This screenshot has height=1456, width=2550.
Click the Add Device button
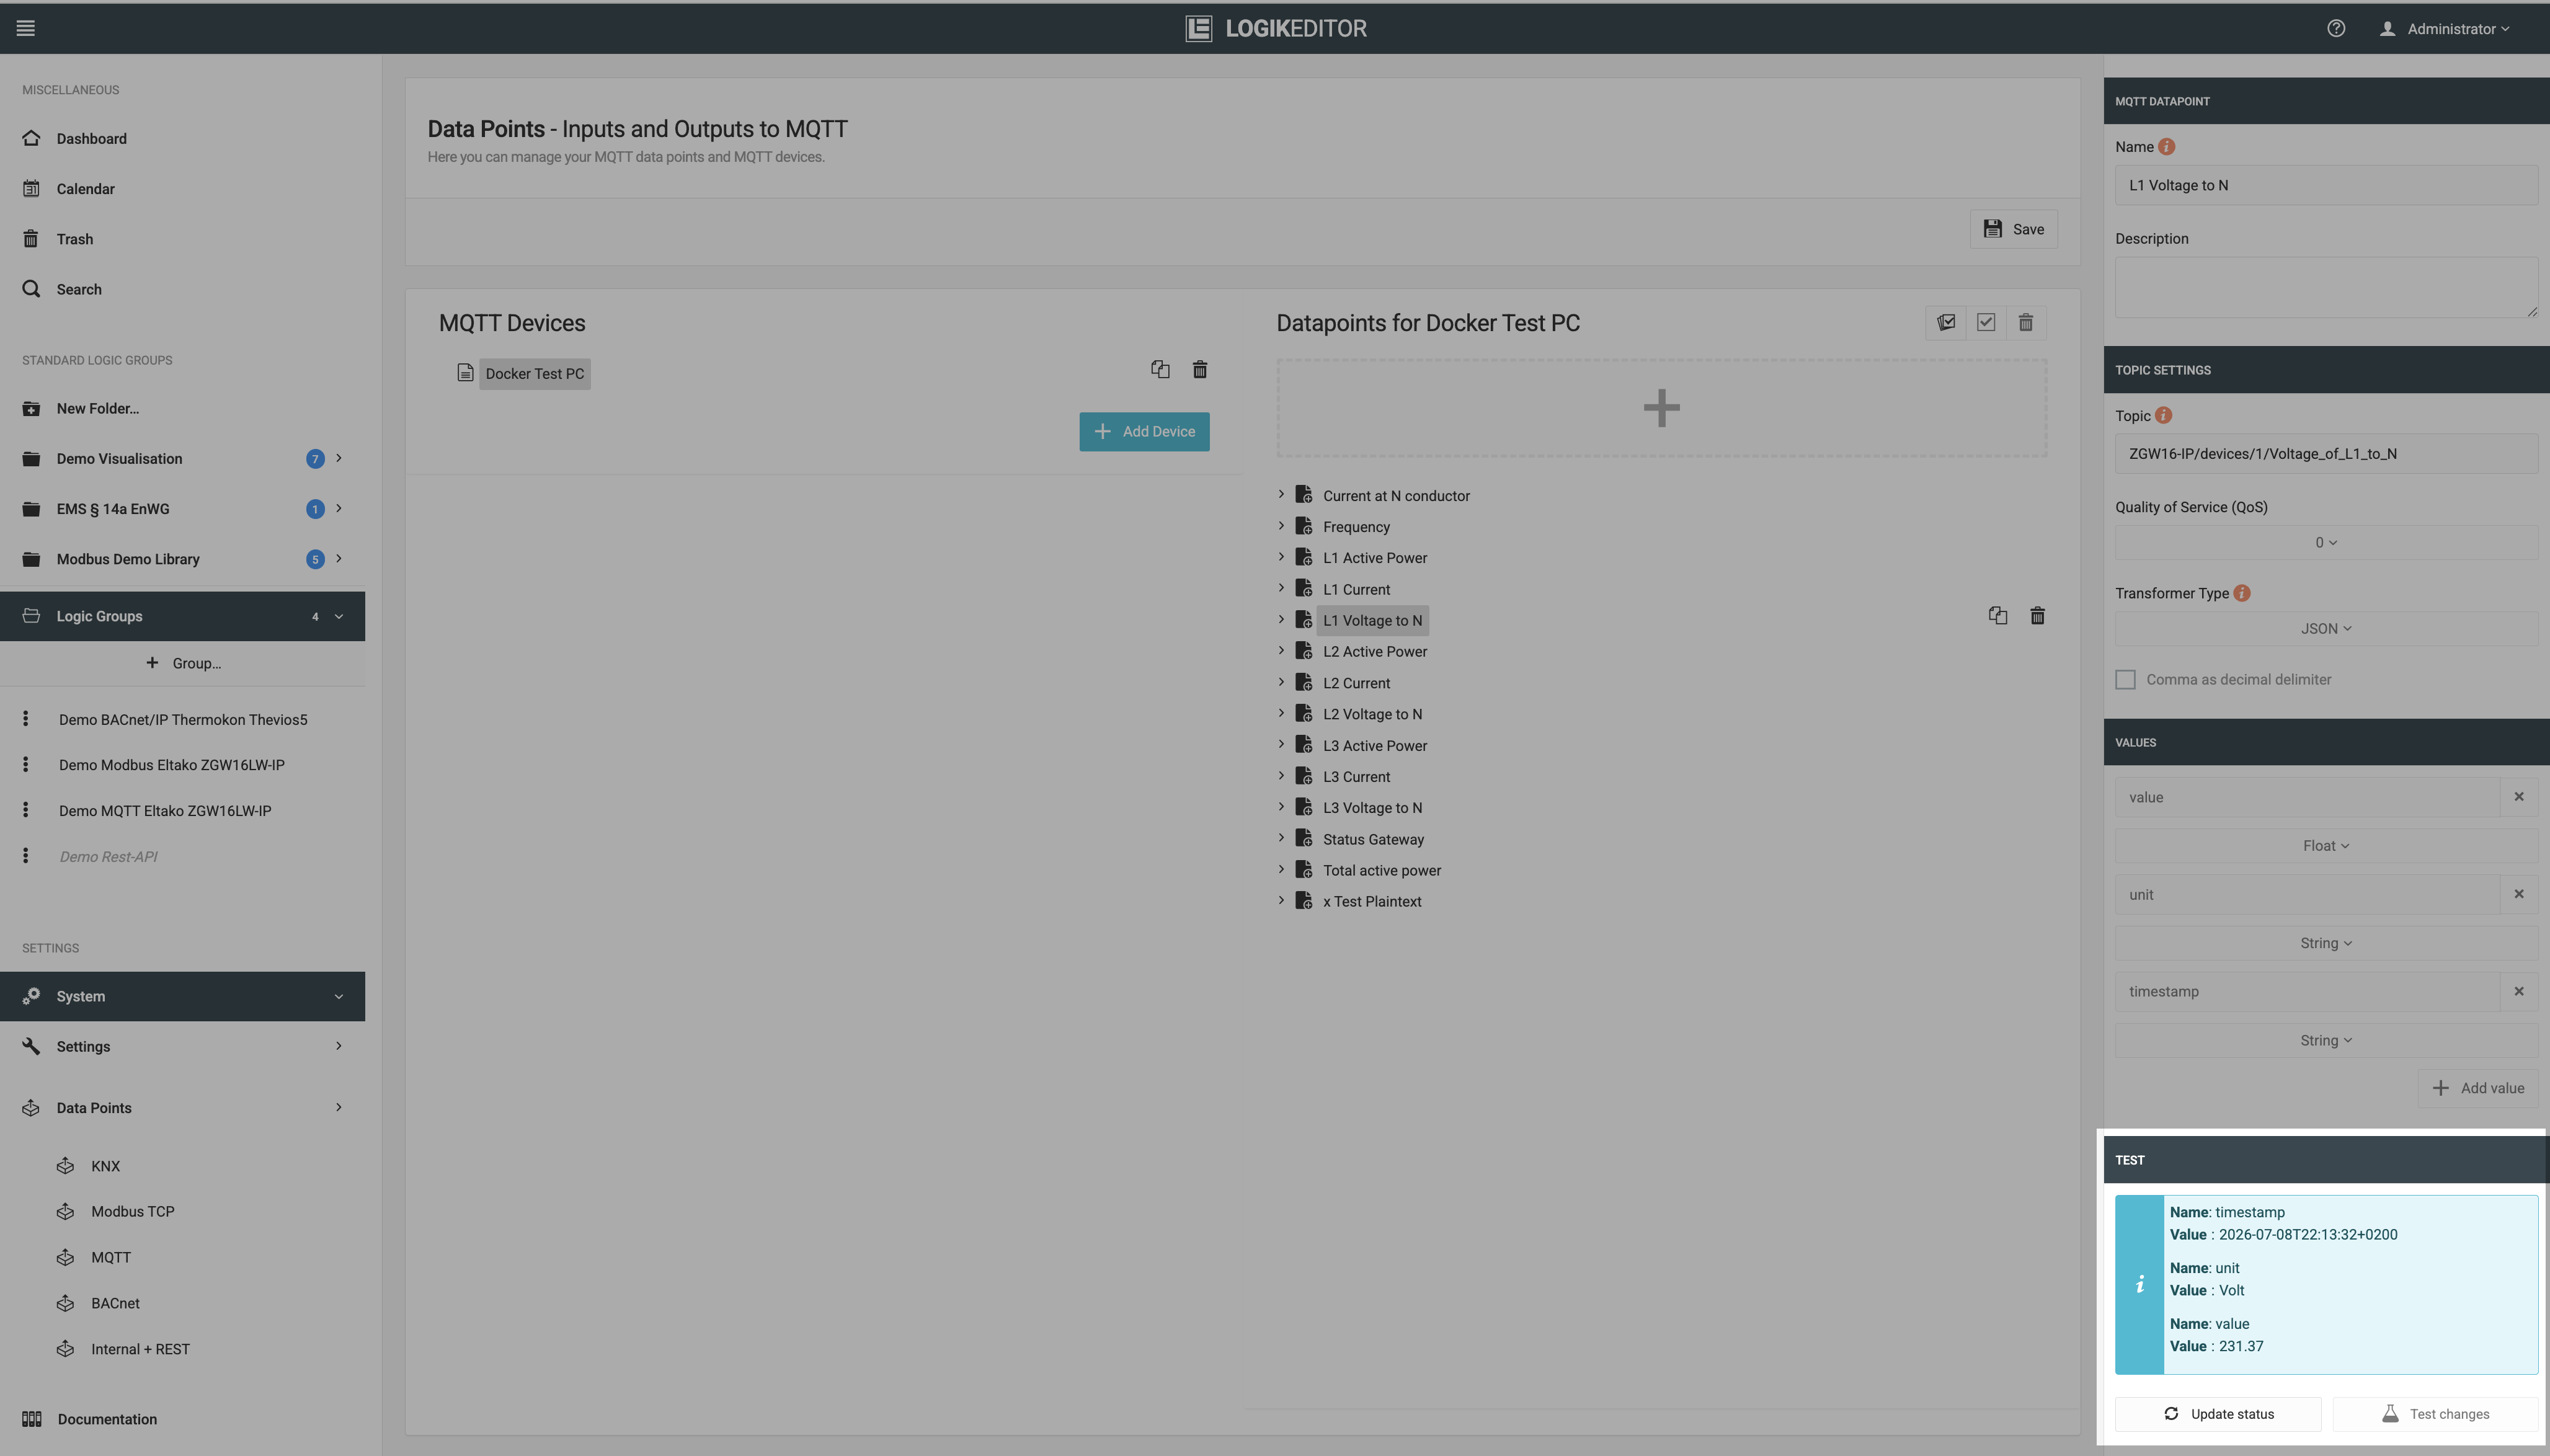(x=1144, y=432)
